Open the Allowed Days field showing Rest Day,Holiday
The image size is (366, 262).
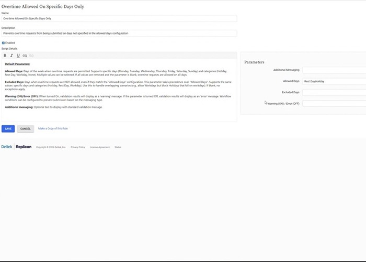(x=334, y=81)
